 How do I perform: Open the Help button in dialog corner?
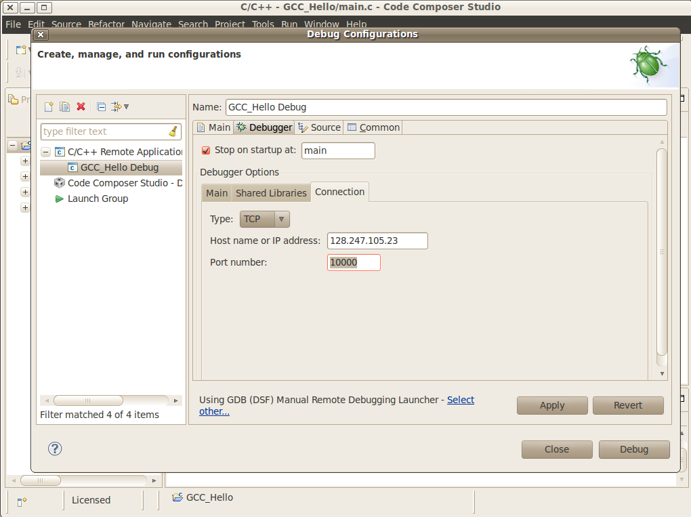(54, 449)
